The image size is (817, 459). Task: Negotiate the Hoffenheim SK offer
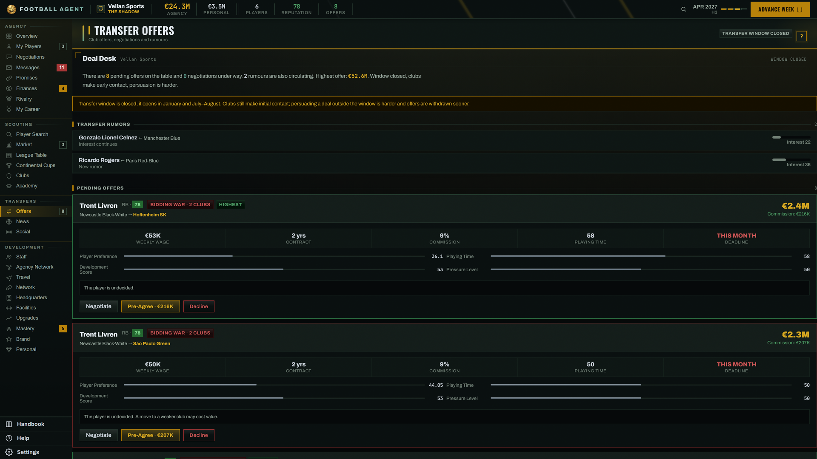tap(99, 306)
